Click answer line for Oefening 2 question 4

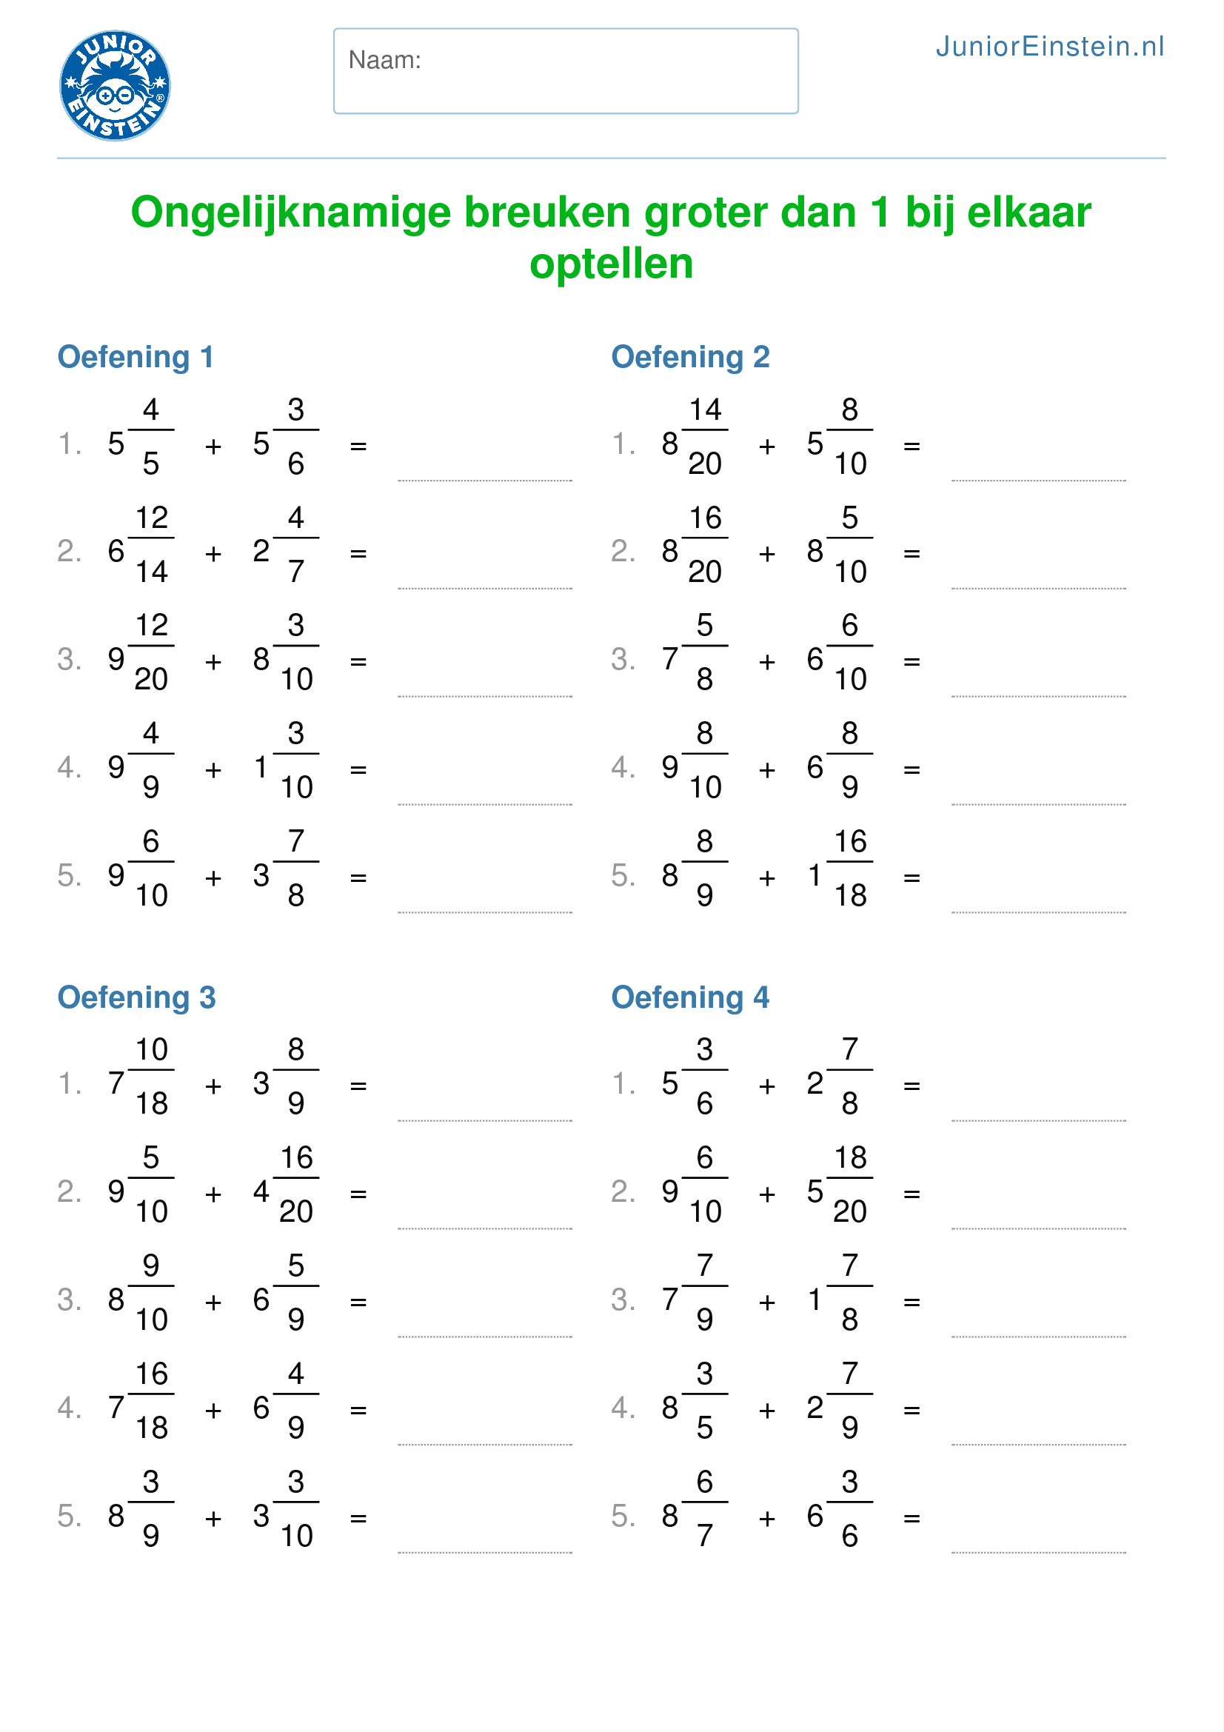(x=1038, y=804)
